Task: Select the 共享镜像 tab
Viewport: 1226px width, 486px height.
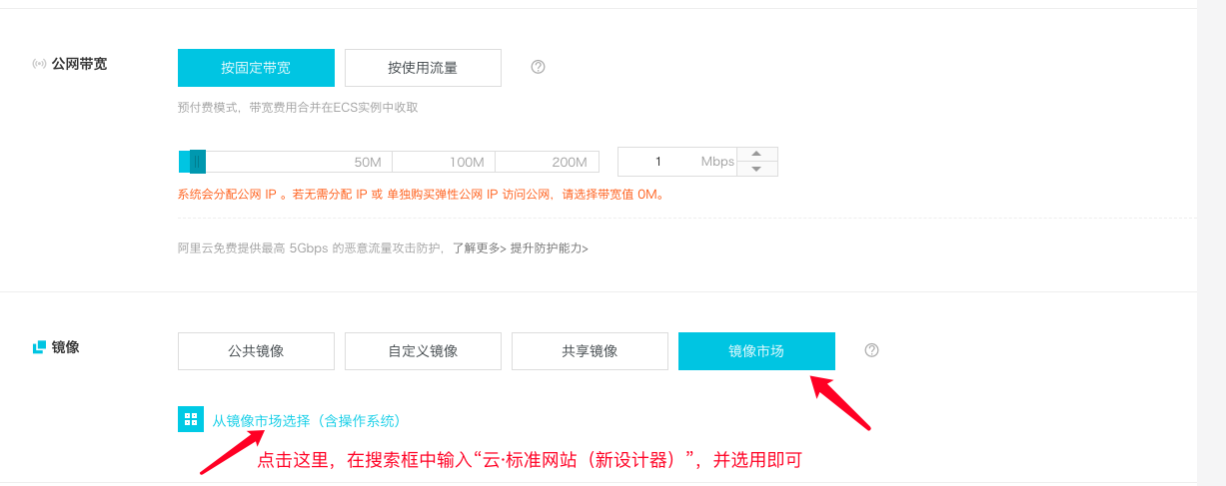Action: coord(590,351)
